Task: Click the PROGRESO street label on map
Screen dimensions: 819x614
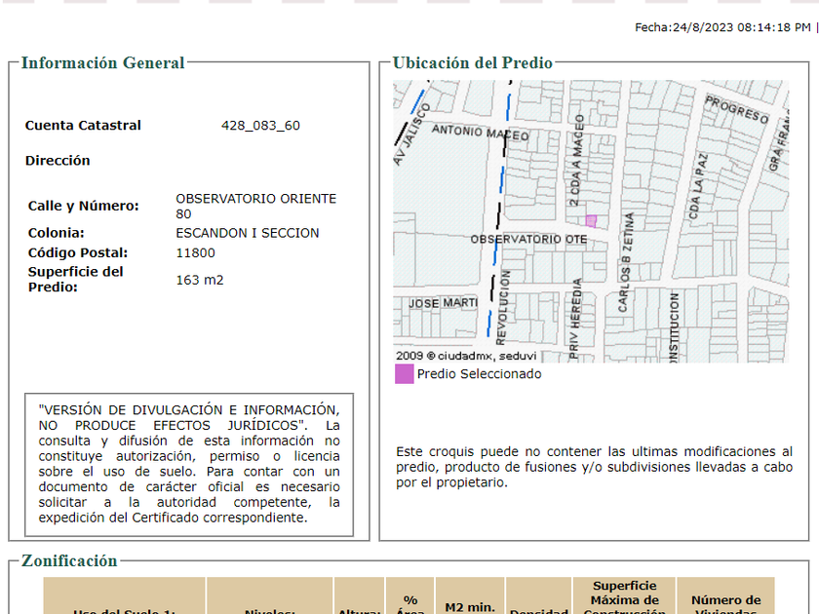Action: pos(737,109)
